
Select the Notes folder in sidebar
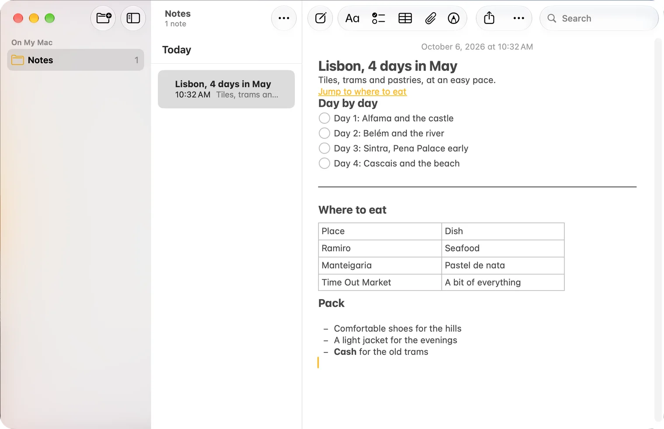pos(76,60)
